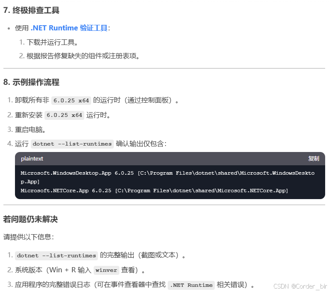The width and height of the screenshot is (329, 292).
Task: Click text 确认输出仅包含
Action: [x=141, y=144]
